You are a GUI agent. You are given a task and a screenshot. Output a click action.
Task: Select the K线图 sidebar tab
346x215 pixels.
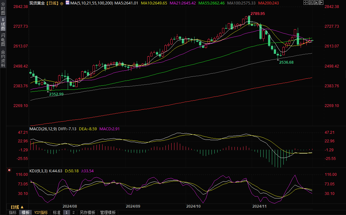point(3,24)
